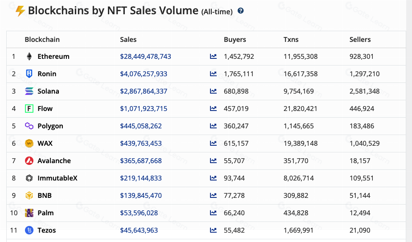Viewport: 412px width, 242px height.
Task: Select ImmutableX txns value 8,026,714
Action: pos(298,178)
